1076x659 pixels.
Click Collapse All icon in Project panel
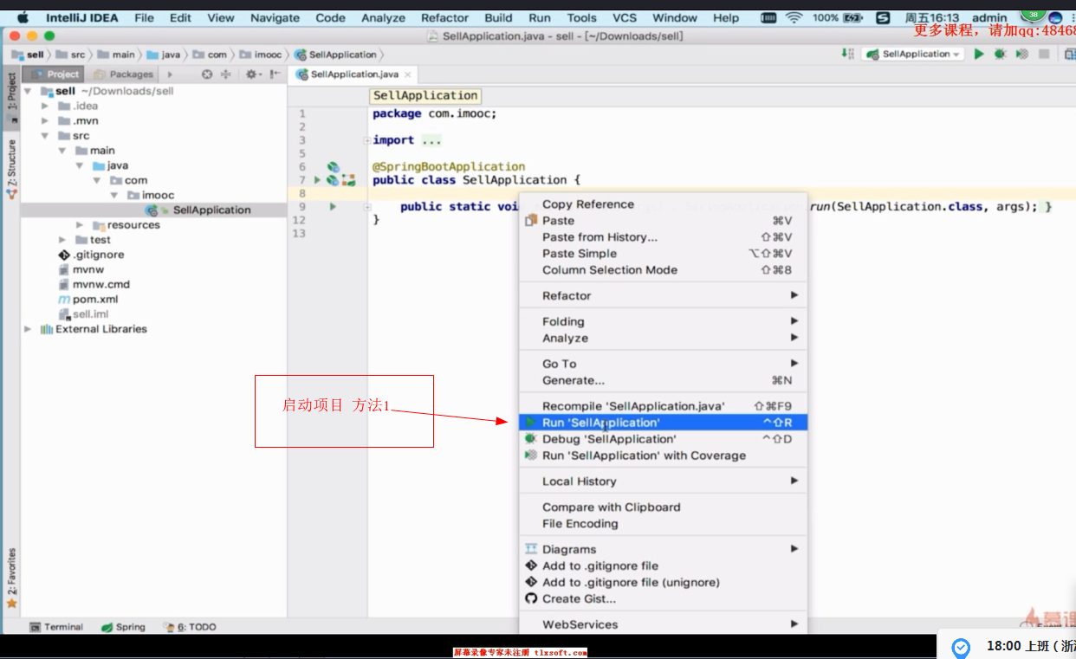point(226,74)
